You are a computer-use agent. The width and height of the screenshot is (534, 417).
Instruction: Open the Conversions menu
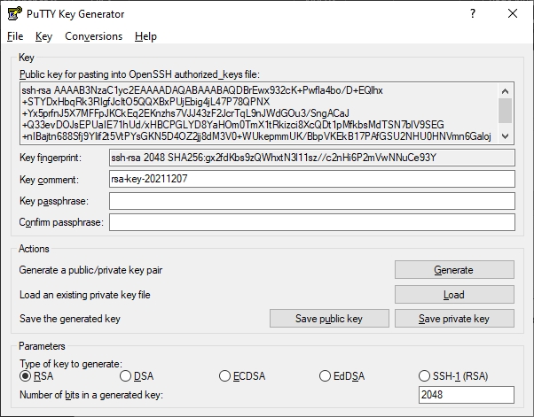pos(93,36)
